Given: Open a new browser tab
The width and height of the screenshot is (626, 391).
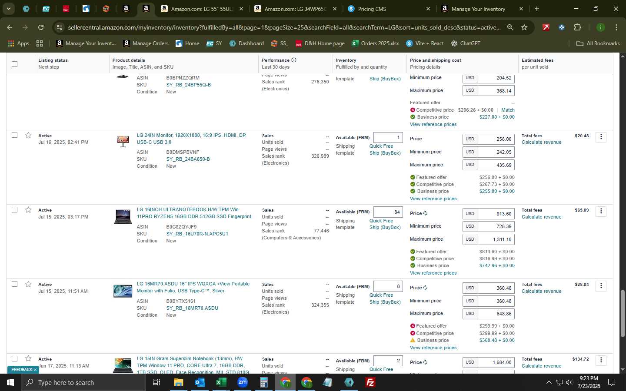Looking at the screenshot, I should click(537, 9).
